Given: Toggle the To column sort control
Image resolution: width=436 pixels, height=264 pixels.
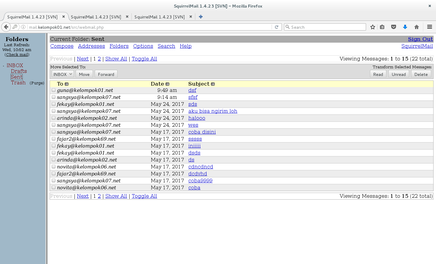Looking at the screenshot, I should 66,84.
